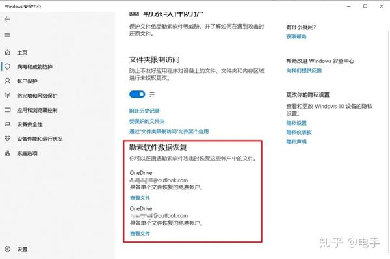Screen dimensions: 390x259
Task: Open the 隐私设置 link
Action: click(296, 123)
